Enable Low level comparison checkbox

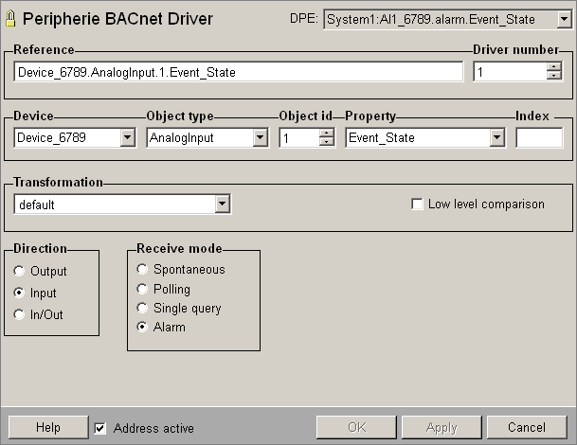[x=417, y=204]
